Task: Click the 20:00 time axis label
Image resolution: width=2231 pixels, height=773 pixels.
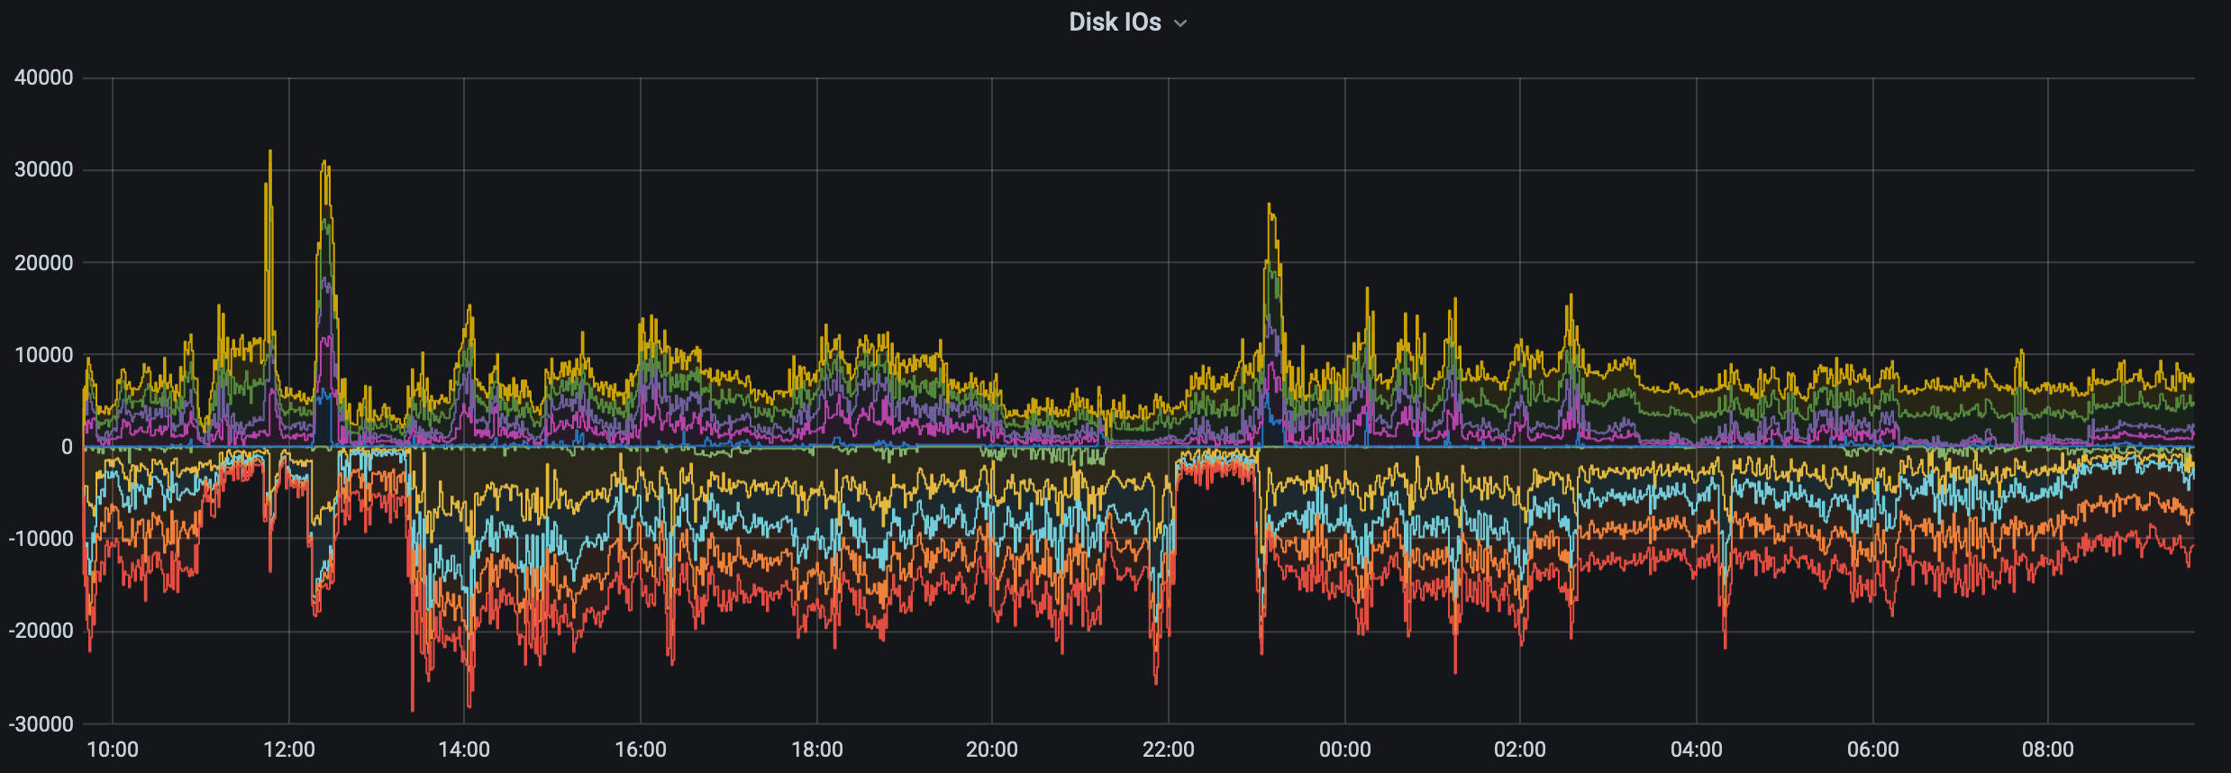Action: [x=992, y=750]
